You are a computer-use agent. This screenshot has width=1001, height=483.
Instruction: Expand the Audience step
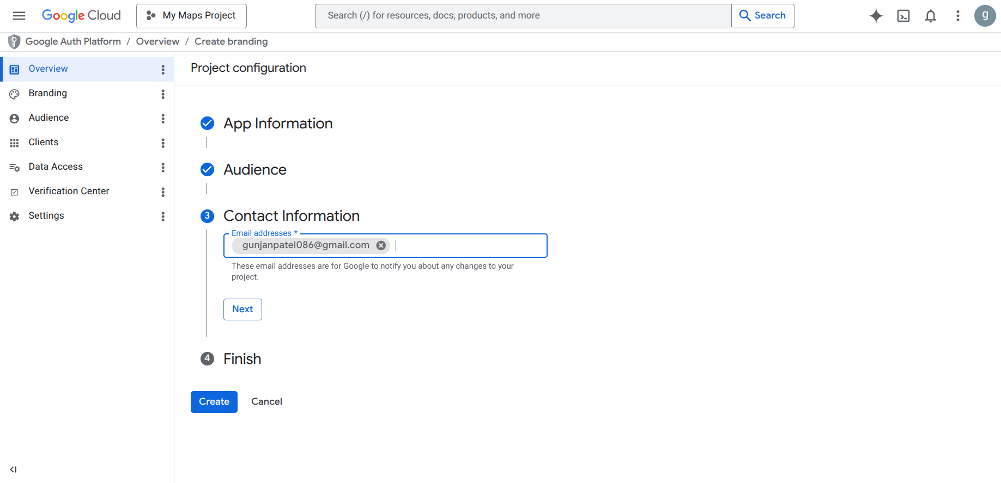[x=255, y=170]
